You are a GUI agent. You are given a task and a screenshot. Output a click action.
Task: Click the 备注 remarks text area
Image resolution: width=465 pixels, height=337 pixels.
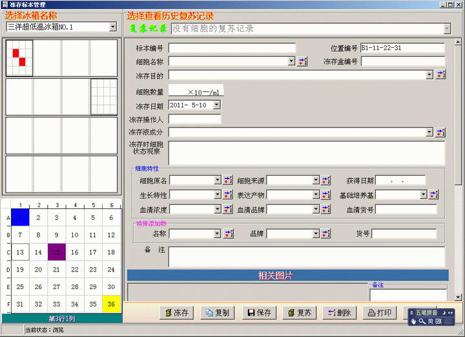pyautogui.click(x=307, y=257)
